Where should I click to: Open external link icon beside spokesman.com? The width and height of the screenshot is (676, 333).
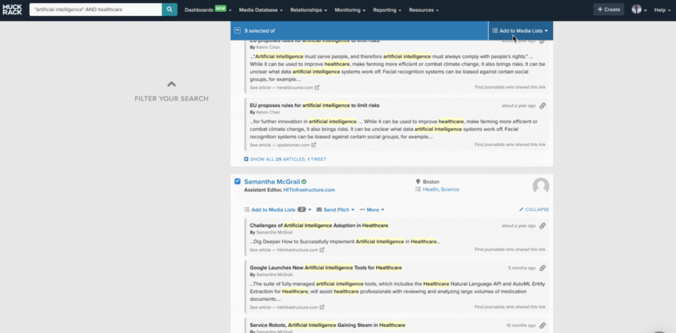[x=314, y=145]
